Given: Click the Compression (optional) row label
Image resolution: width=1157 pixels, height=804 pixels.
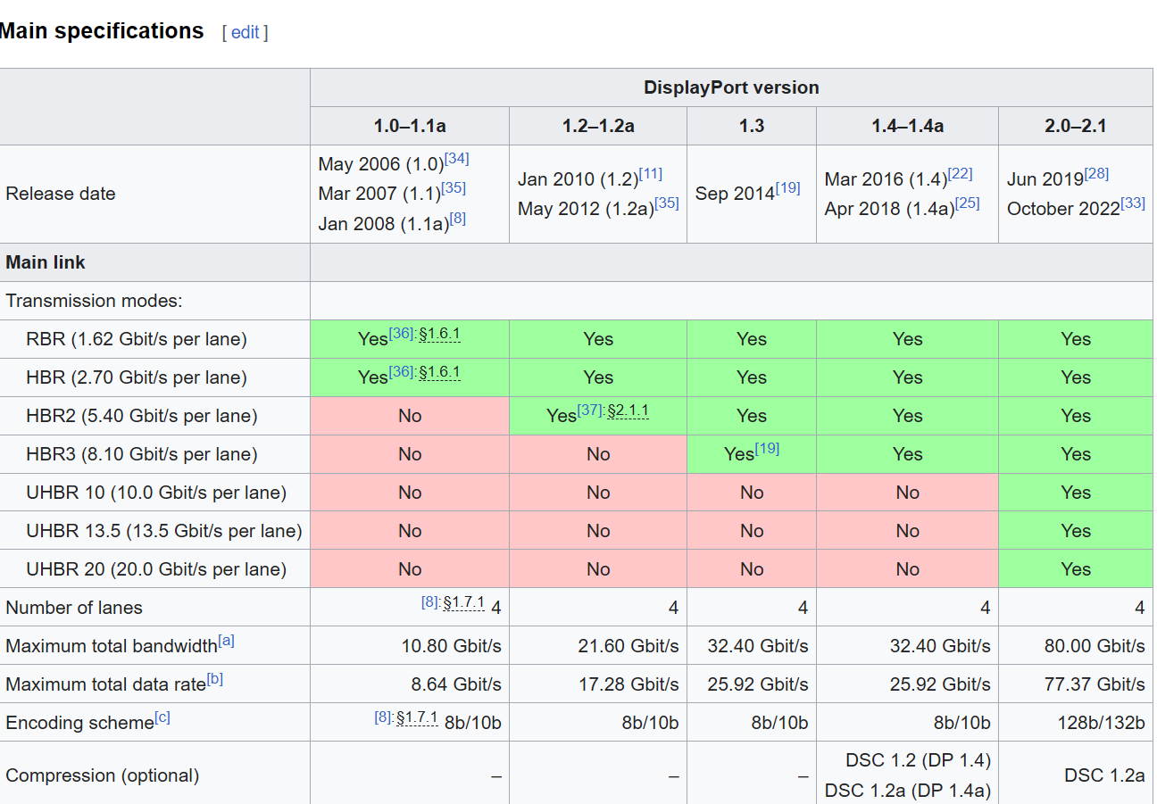Looking at the screenshot, I should coord(103,775).
